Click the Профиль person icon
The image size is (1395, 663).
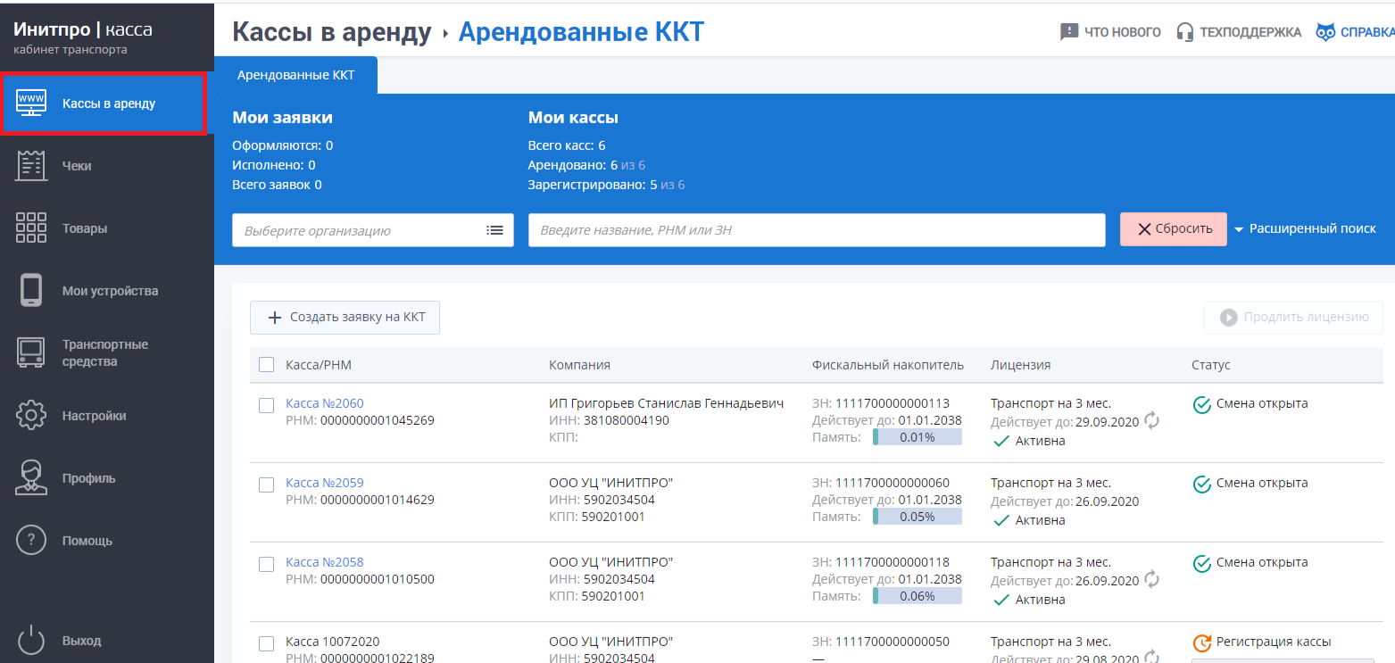click(31, 477)
